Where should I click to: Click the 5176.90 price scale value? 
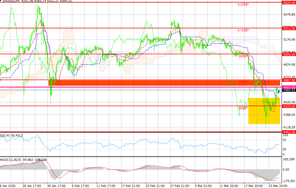(x=289, y=40)
